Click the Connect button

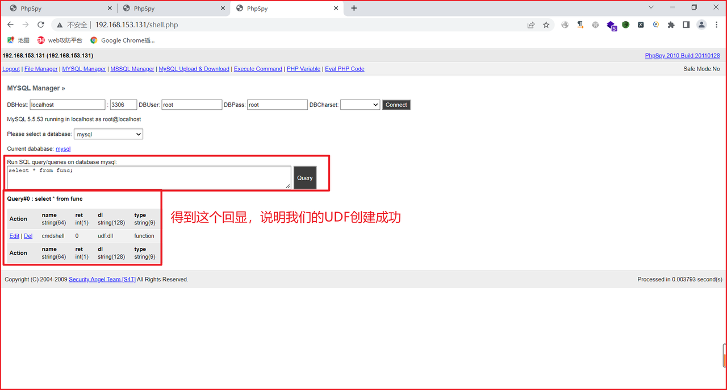tap(396, 105)
